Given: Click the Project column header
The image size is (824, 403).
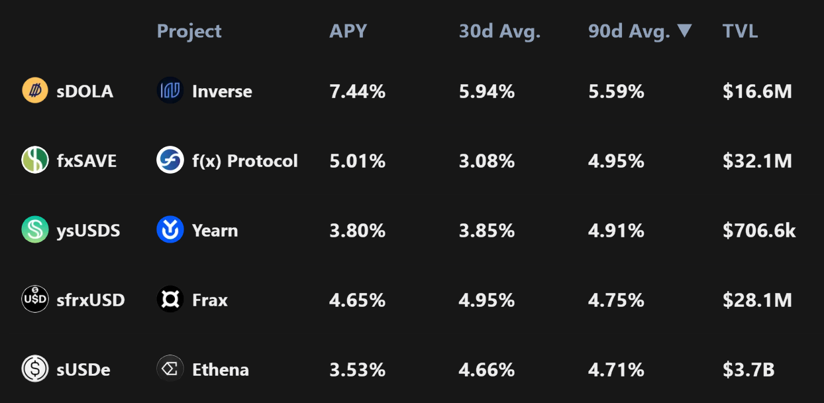Looking at the screenshot, I should click(x=189, y=31).
